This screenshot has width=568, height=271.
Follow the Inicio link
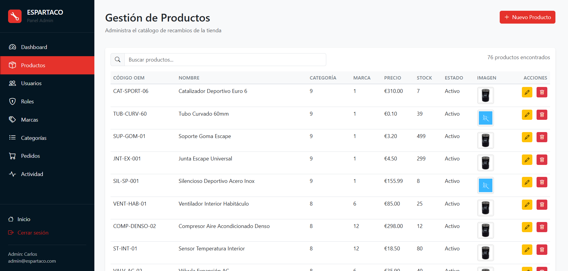(19, 219)
